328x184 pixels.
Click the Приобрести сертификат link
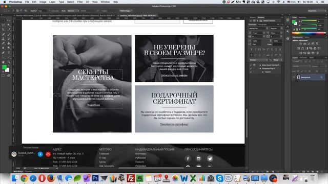[174, 124]
